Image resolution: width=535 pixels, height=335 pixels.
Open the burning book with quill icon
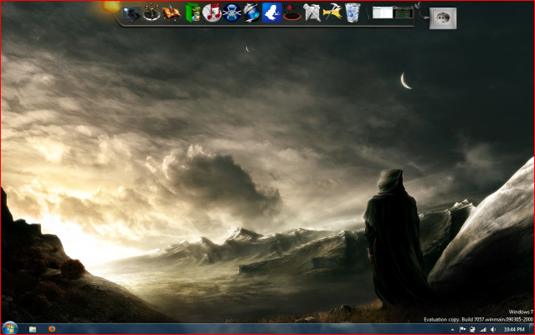pyautogui.click(x=172, y=13)
